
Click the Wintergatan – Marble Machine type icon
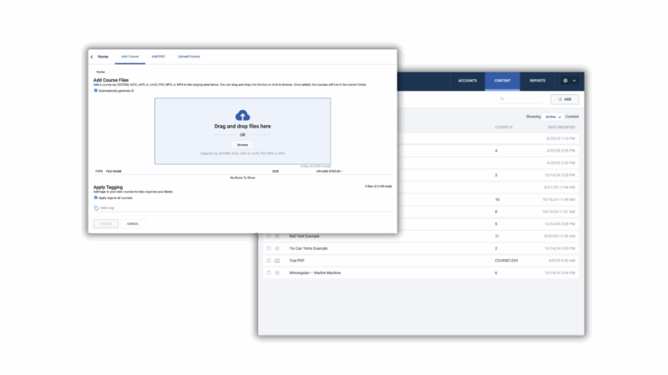pyautogui.click(x=277, y=272)
